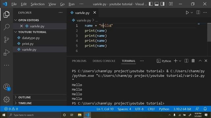This screenshot has height=118, width=211.
Task: Show additional views ellipsis in activity bar
Action: click(x=6, y=65)
